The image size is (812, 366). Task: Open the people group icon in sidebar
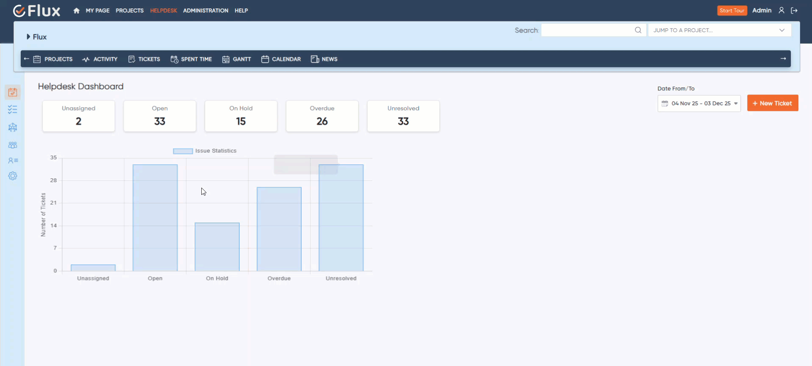[x=13, y=145]
